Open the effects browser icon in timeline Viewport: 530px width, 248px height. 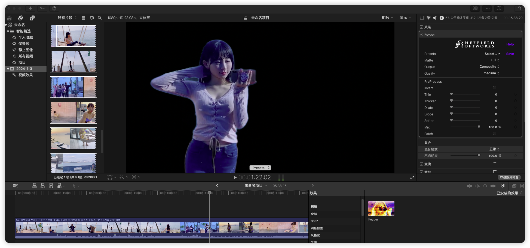coord(514,186)
